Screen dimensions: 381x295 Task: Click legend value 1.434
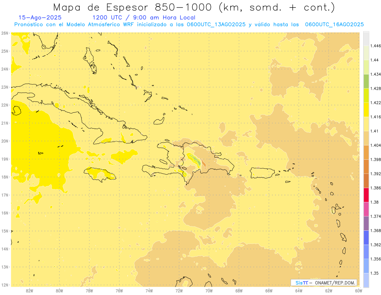coord(376,74)
